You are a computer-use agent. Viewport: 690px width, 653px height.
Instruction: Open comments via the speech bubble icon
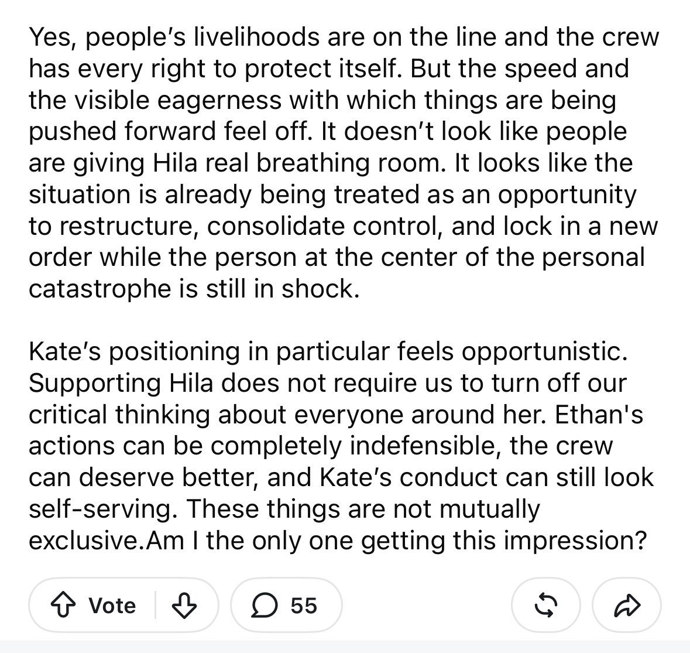point(265,606)
